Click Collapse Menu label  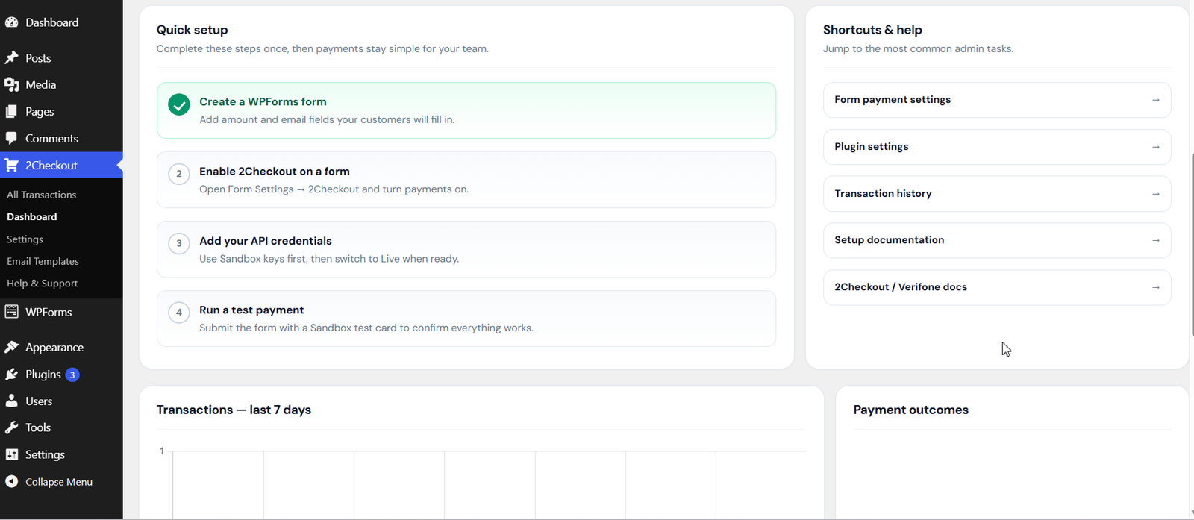point(59,482)
